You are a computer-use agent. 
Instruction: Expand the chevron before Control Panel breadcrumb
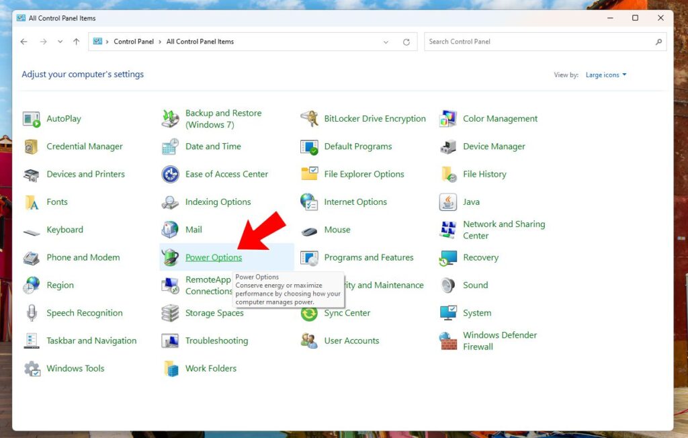coord(107,42)
